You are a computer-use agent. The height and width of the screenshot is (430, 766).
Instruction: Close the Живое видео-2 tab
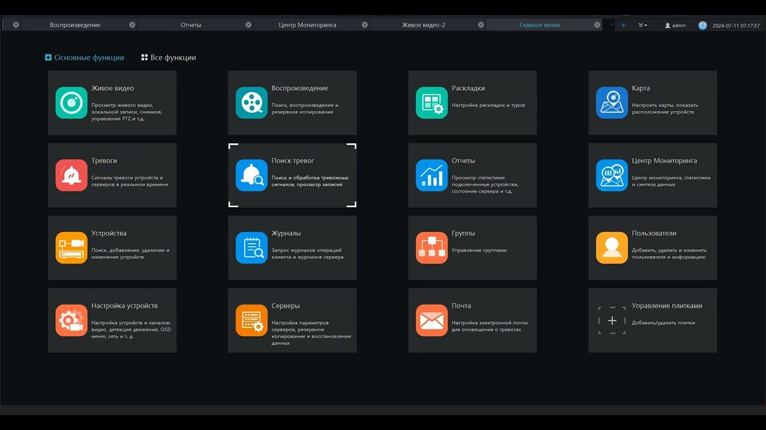[x=481, y=25]
